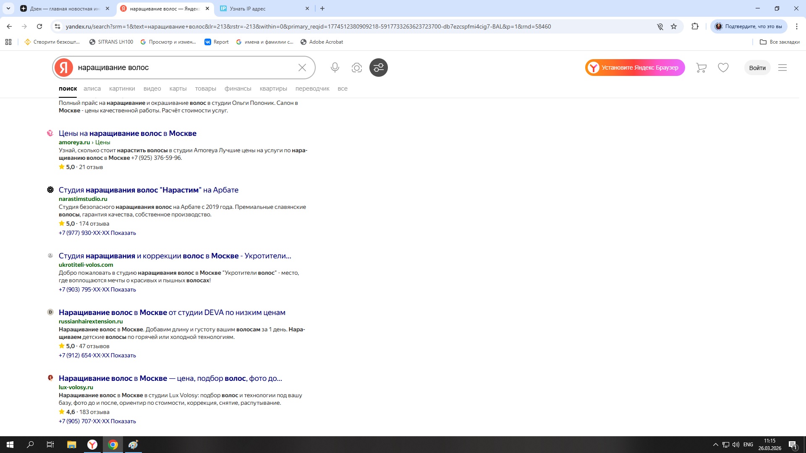This screenshot has height=453, width=806.
Task: Open "Цены на наращивание волос в Москве" result
Action: click(x=127, y=133)
